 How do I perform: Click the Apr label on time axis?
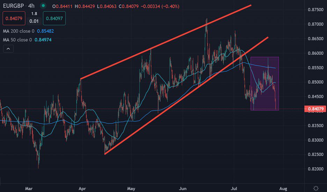[82, 189]
